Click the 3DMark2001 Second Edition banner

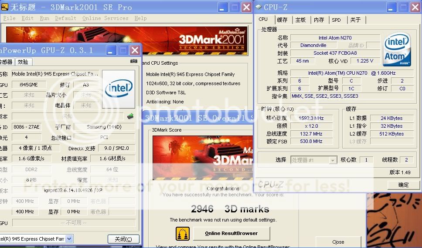click(127, 40)
